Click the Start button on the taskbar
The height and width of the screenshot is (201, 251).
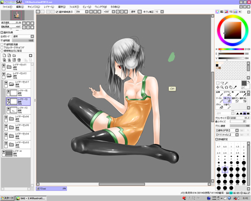7,198
